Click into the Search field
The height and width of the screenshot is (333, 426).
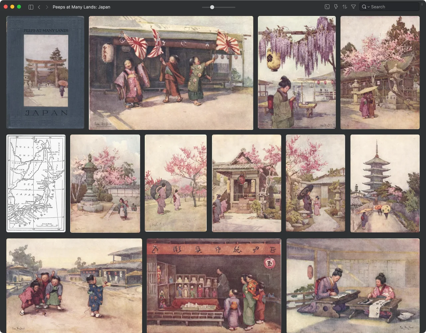tap(389, 7)
